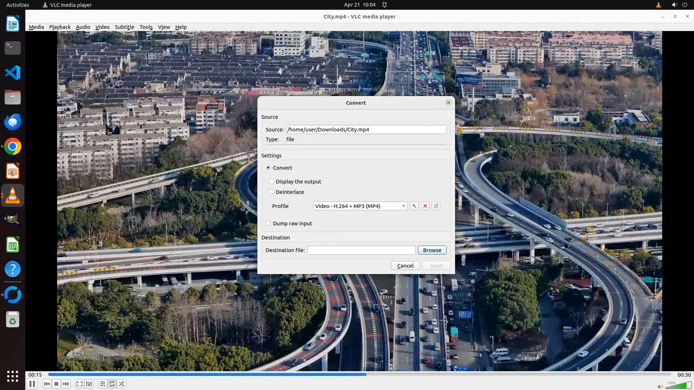Check the Deinterlace option
The image size is (694, 390).
(x=271, y=192)
